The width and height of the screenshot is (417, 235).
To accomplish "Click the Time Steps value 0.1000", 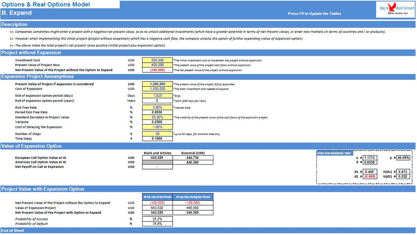I will coord(158,139).
